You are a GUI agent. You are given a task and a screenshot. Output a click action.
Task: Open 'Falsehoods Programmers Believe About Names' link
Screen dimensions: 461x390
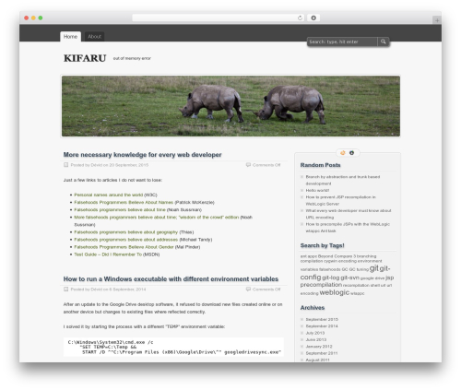click(x=124, y=202)
